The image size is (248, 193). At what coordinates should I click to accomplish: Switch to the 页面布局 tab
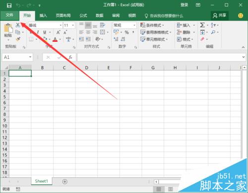[63, 15]
